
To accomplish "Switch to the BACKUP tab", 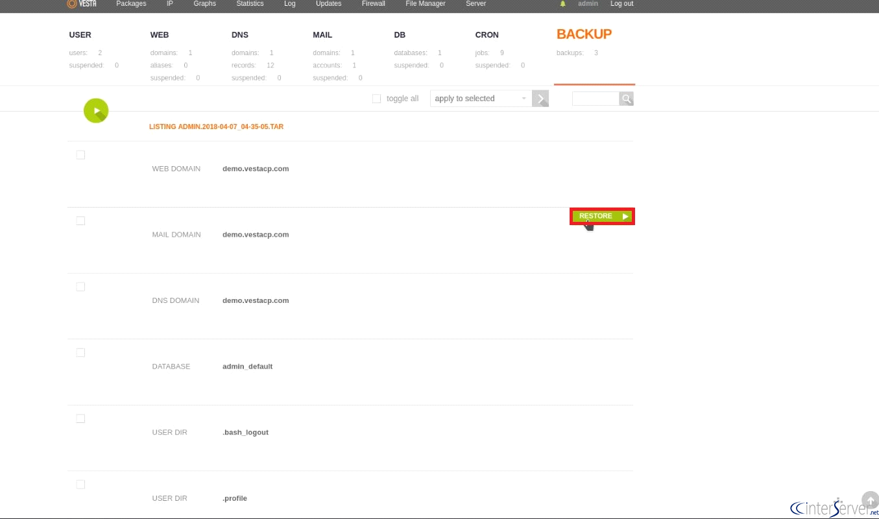I will tap(584, 34).
